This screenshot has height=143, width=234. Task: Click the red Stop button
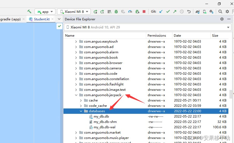144,12
